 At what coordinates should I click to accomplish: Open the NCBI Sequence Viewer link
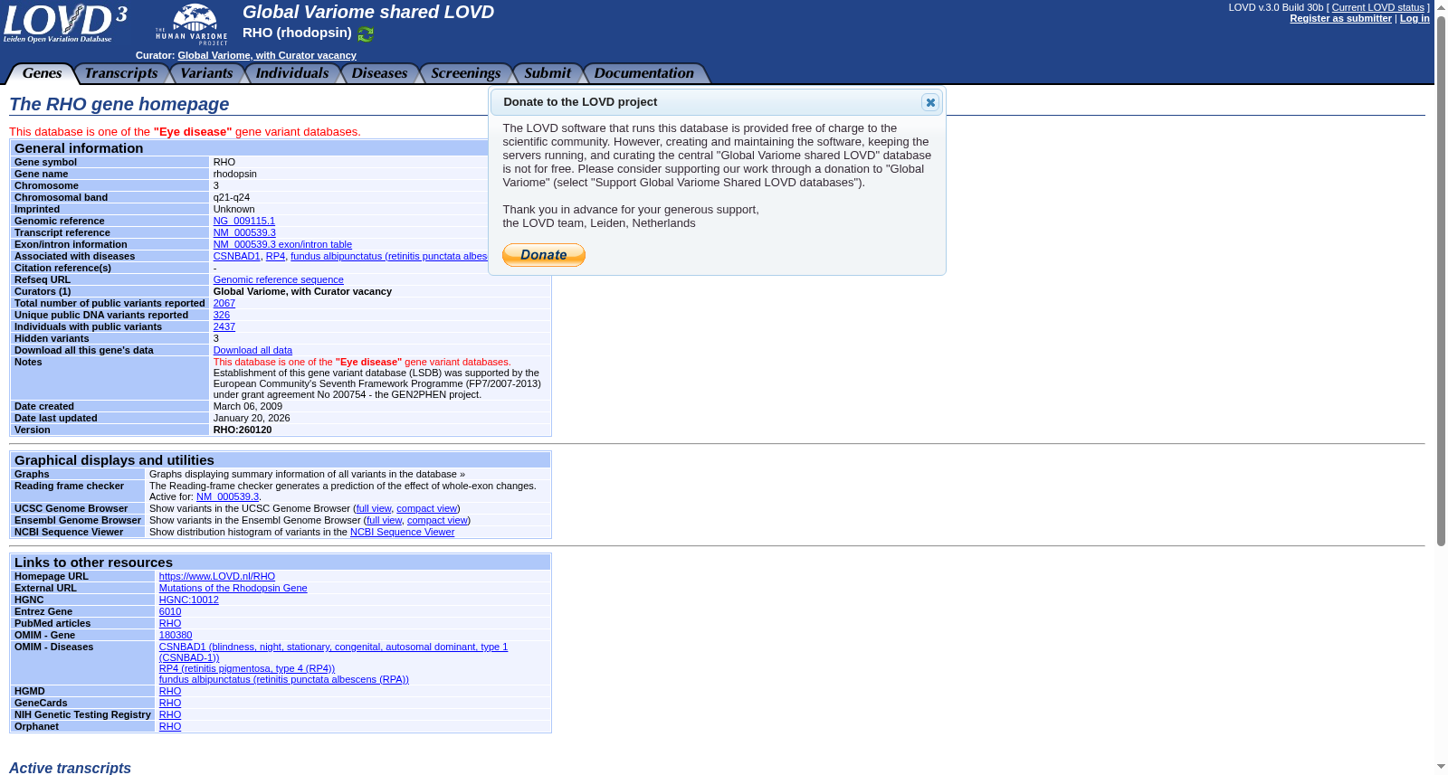(402, 532)
